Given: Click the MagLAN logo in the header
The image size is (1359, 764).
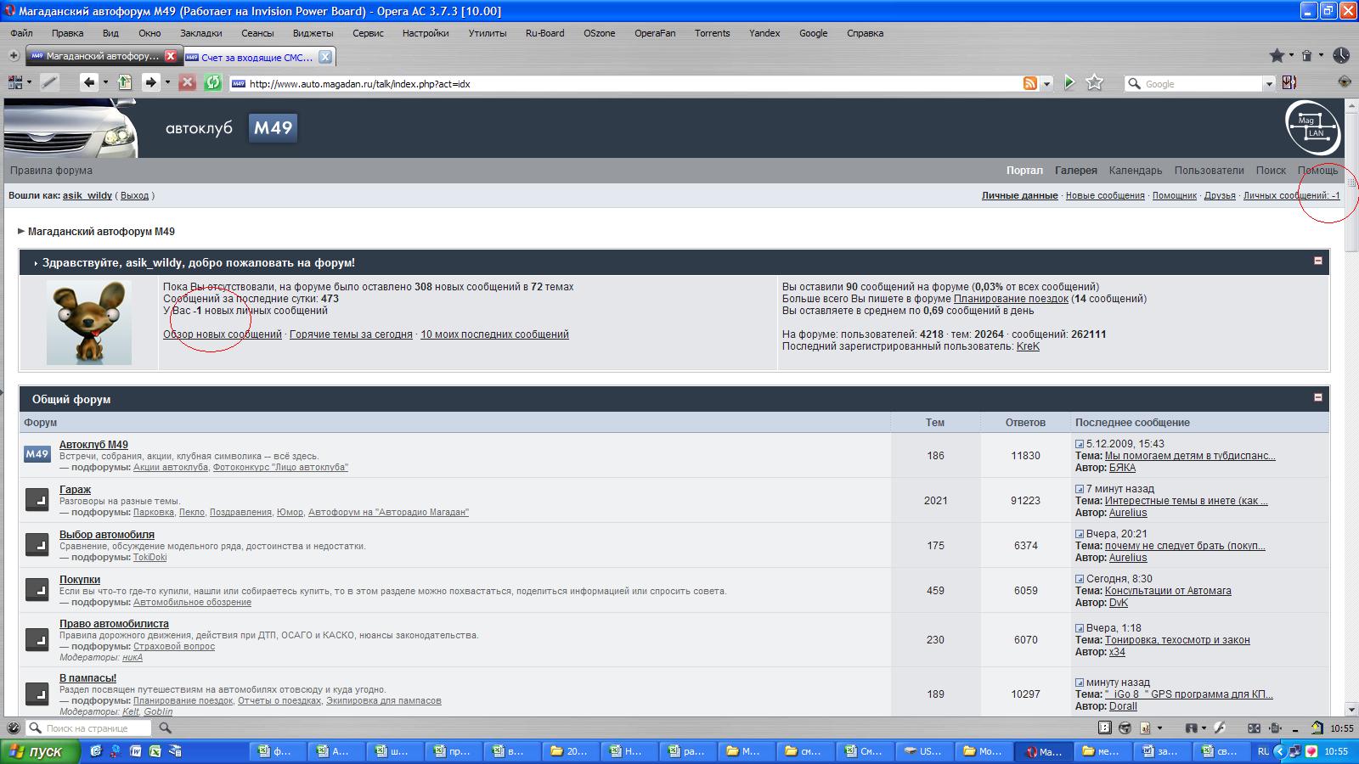Looking at the screenshot, I should pyautogui.click(x=1311, y=127).
